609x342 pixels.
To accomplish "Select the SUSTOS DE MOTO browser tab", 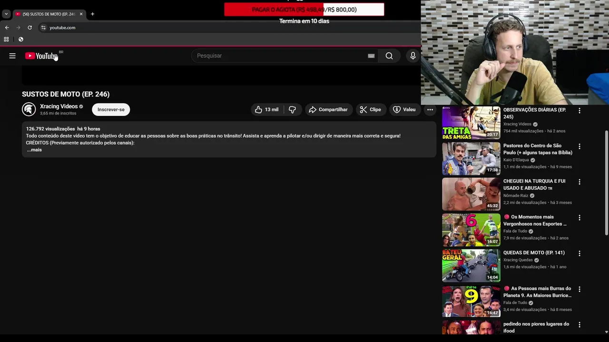I will pos(49,14).
